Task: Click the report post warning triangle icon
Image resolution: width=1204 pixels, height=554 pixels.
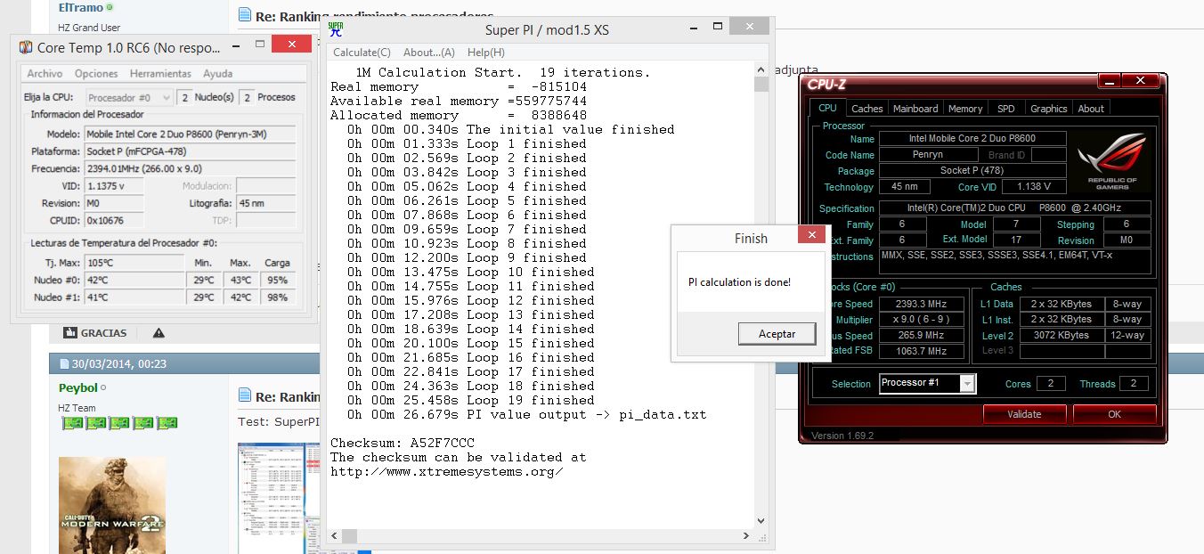Action: [159, 333]
